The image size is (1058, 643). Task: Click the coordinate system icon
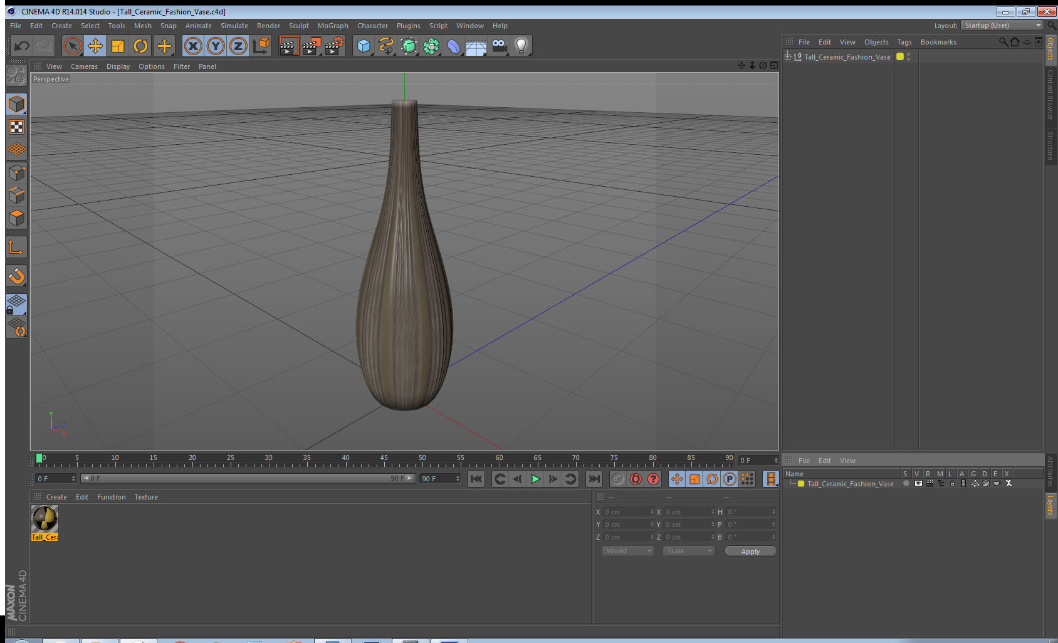261,46
